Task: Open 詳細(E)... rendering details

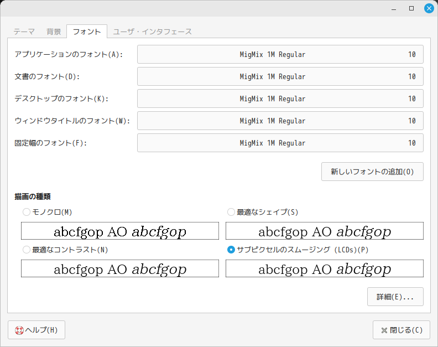Action: pos(395,297)
